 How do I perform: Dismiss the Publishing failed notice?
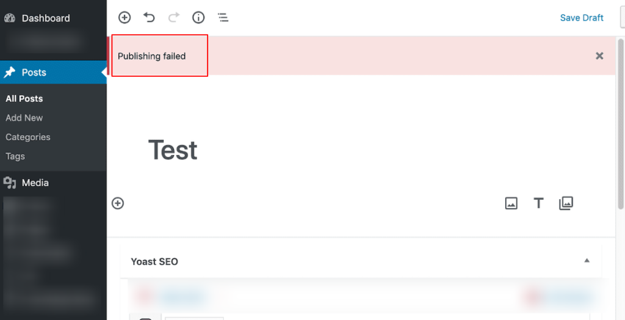tap(599, 56)
